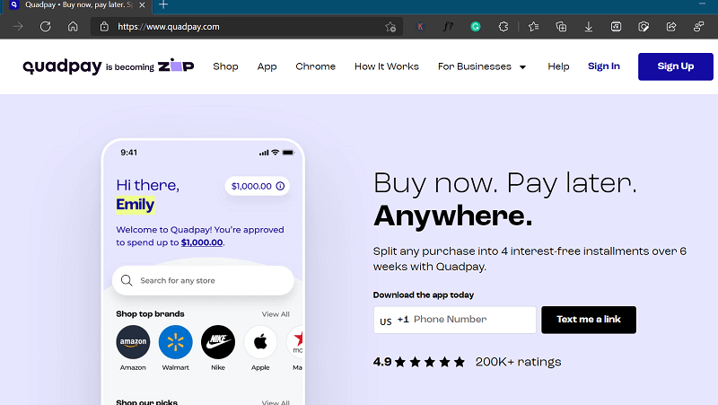Click the share icon in toolbar
Image resolution: width=718 pixels, height=405 pixels.
tap(670, 27)
